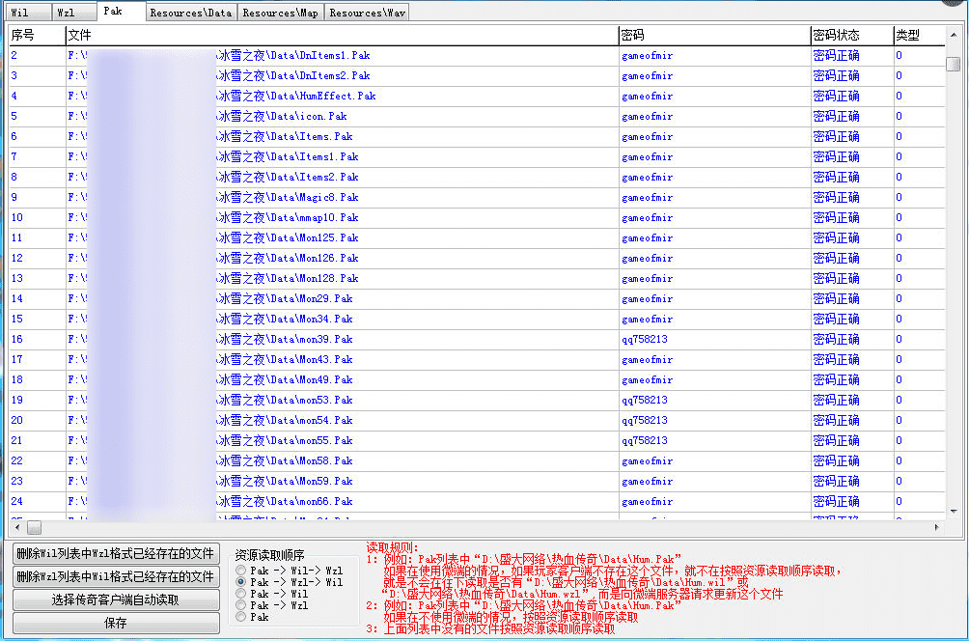Switch to the Wzl tab
This screenshot has height=641, width=969.
point(74,13)
